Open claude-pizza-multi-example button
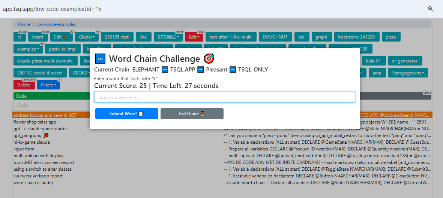The height and width of the screenshot is (198, 443). coord(45,61)
